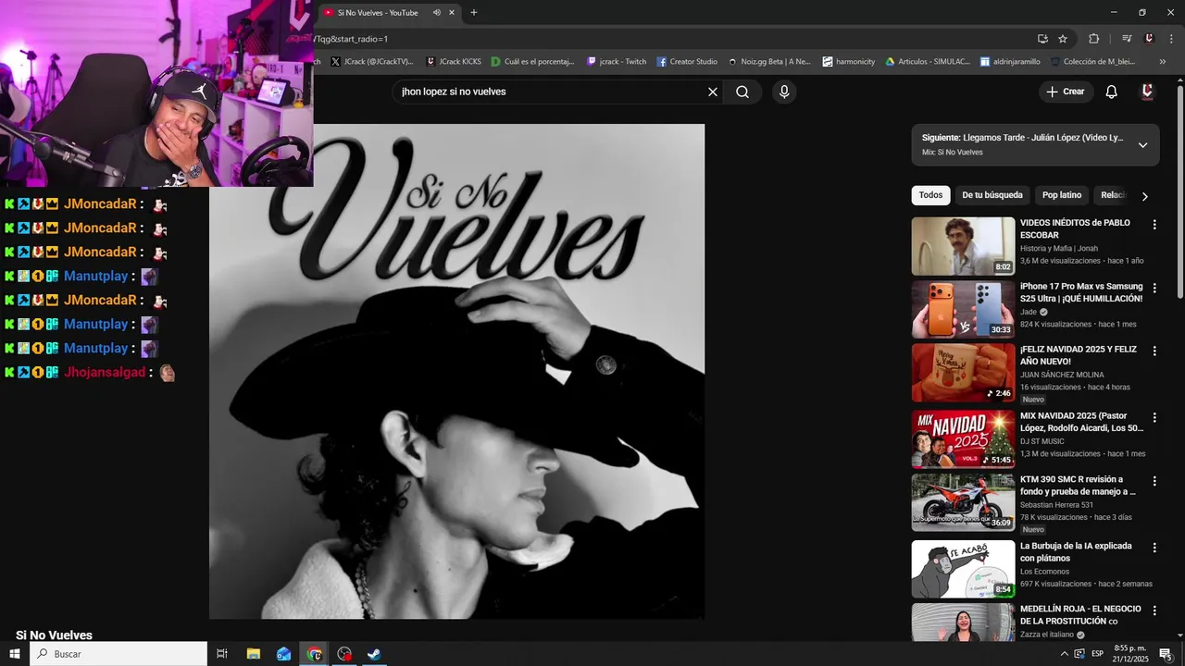Open options for La Burbuja de la IA video

point(1154,548)
